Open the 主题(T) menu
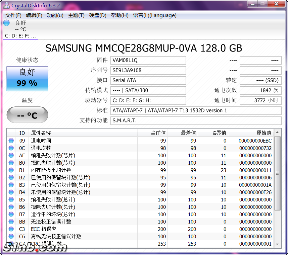Image resolution: width=288 pixels, height=255 pixels. click(76, 15)
